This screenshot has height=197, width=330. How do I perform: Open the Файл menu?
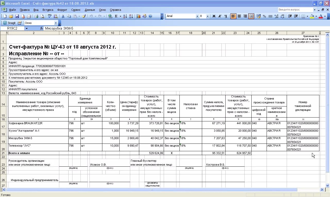tap(12, 10)
